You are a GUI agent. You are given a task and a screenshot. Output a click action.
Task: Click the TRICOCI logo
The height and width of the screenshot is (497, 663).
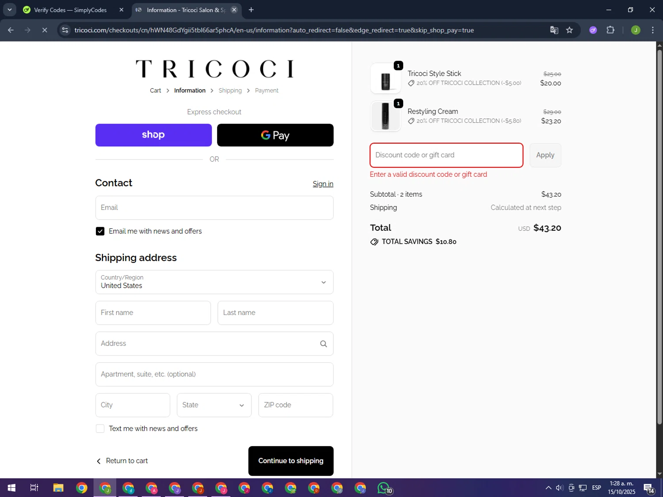[x=214, y=69]
